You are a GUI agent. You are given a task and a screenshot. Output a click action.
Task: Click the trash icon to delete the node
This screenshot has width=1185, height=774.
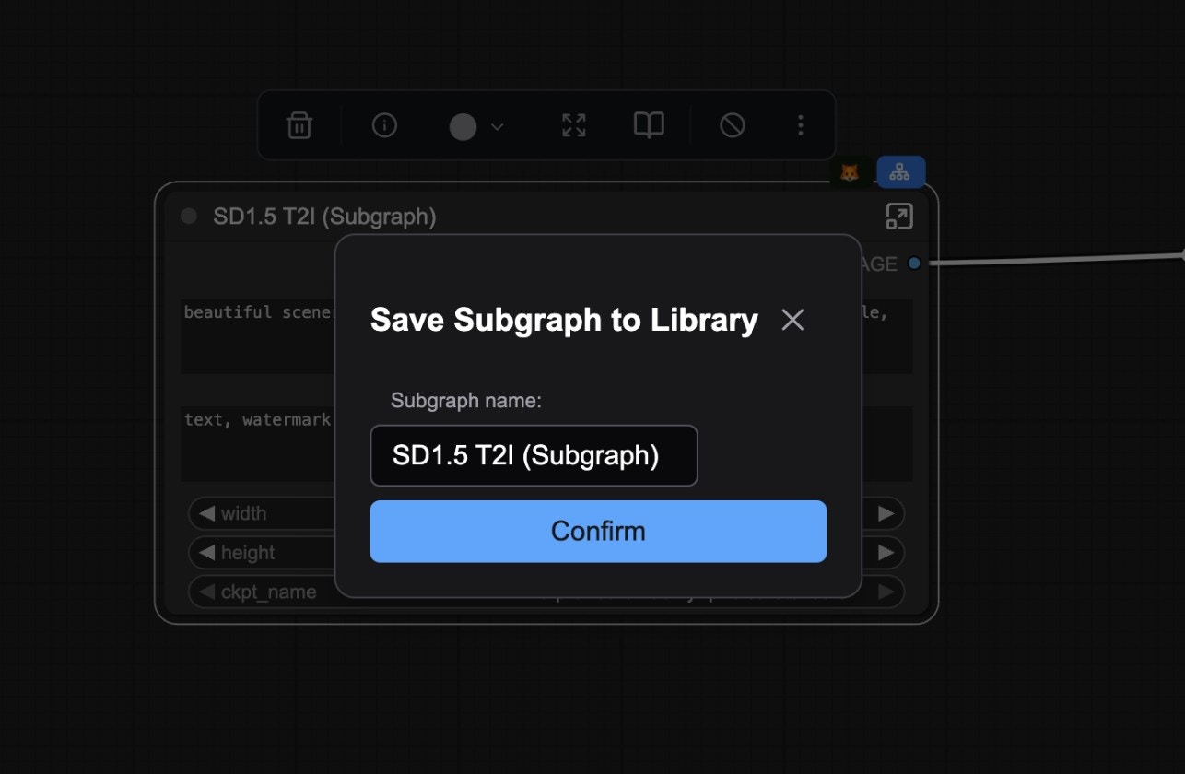pos(298,125)
